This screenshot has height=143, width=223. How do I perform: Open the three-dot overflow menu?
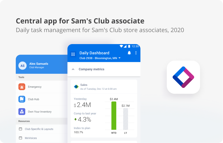coord(136,53)
